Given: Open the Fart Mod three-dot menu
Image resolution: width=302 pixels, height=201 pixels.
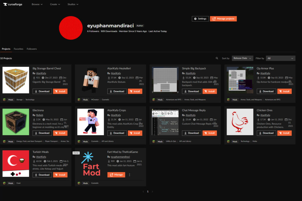Looking at the screenshot, I should point(129,175).
